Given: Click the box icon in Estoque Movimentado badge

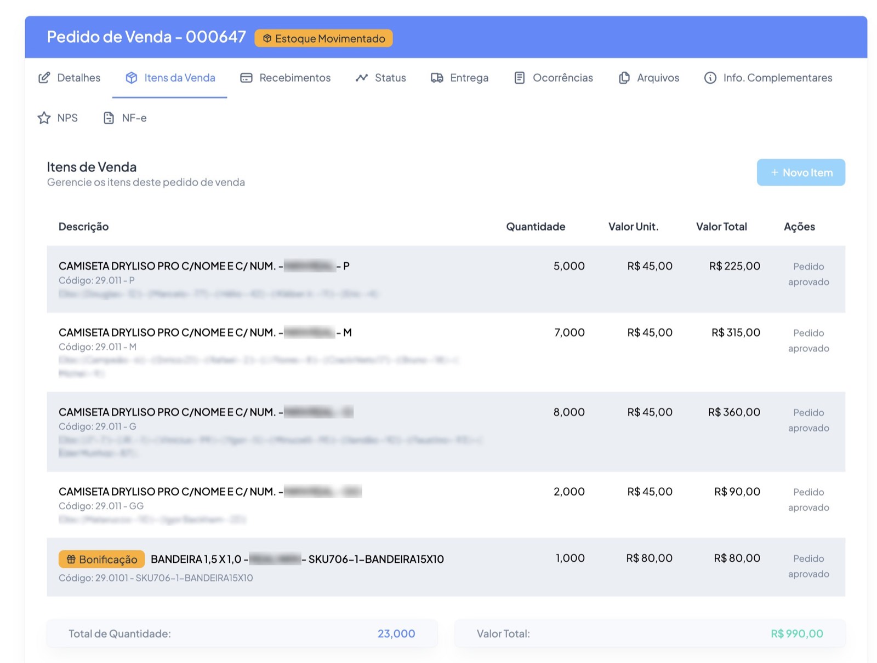Looking at the screenshot, I should 267,38.
